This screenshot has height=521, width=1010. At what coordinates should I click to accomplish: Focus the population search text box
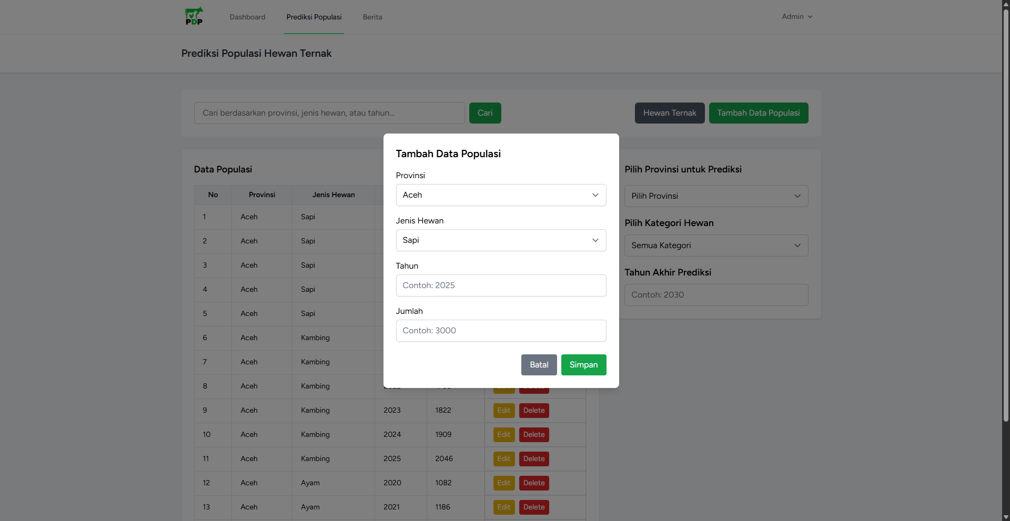[x=329, y=113]
